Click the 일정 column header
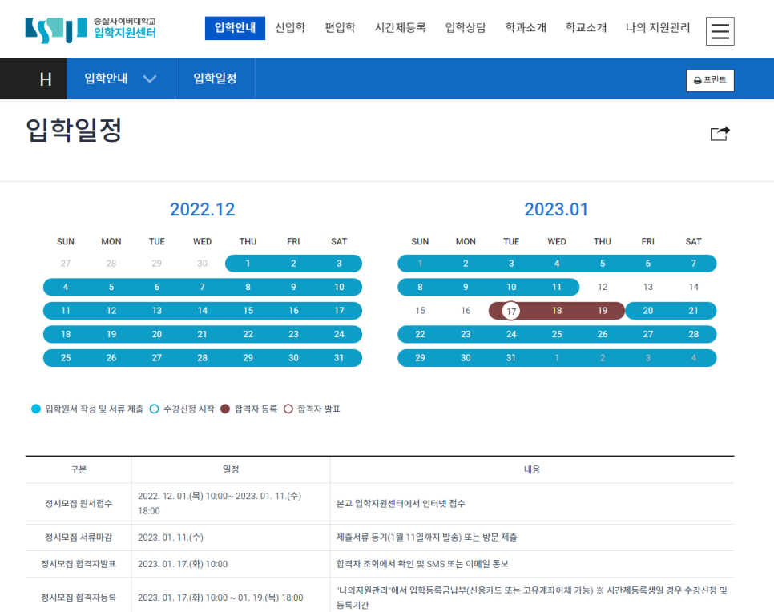This screenshot has width=774, height=612. click(x=231, y=469)
